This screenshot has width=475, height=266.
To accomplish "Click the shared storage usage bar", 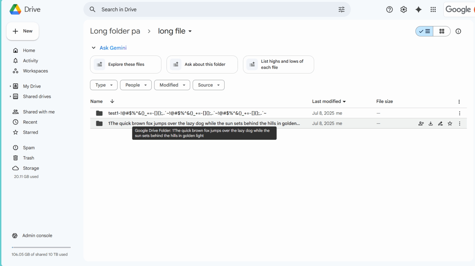I will 41,247.
